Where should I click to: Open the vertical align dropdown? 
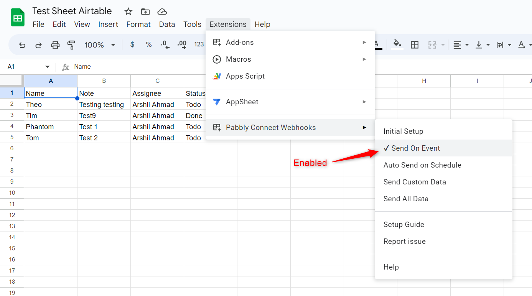coord(483,45)
